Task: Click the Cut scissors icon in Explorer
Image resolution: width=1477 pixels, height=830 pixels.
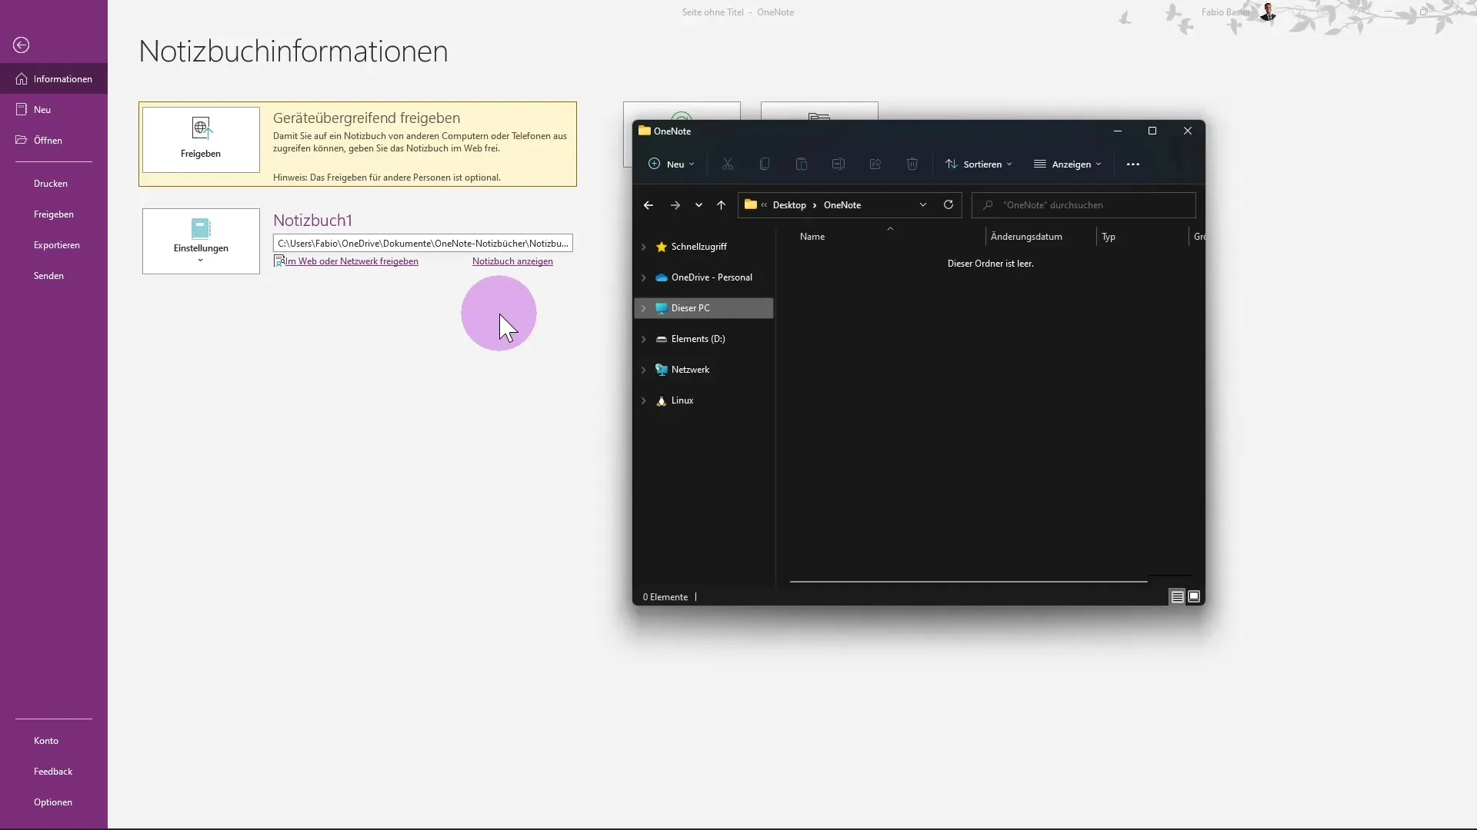Action: tap(728, 164)
